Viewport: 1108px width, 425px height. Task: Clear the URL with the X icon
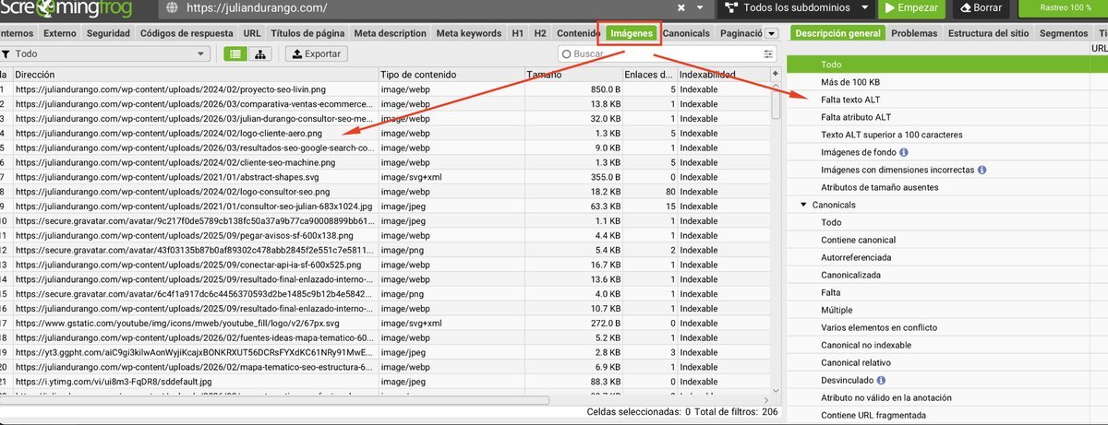[681, 8]
